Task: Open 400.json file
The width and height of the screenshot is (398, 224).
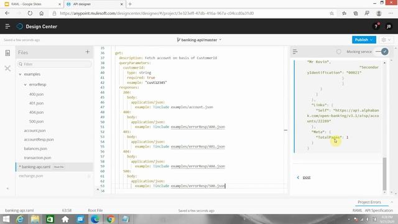Action: pos(36,94)
